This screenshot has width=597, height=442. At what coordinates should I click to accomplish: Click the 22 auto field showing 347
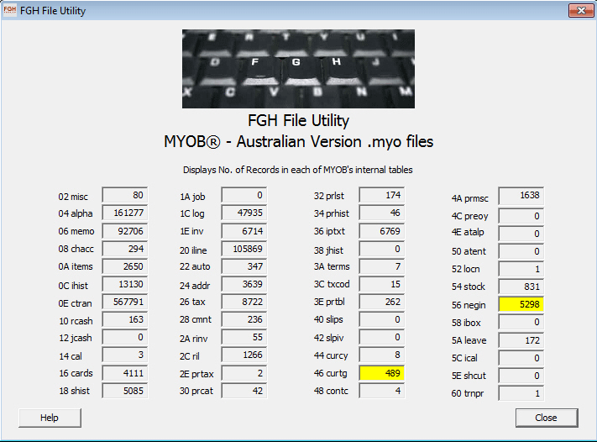coord(244,266)
